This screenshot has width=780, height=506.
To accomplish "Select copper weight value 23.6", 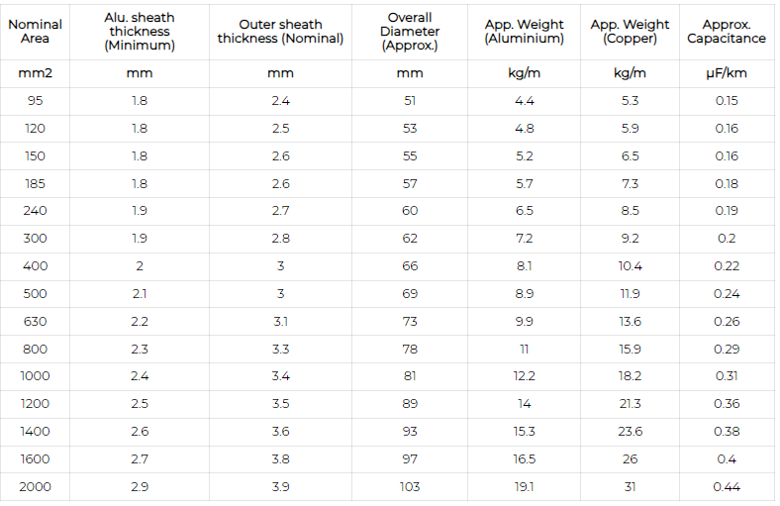I will tap(630, 431).
